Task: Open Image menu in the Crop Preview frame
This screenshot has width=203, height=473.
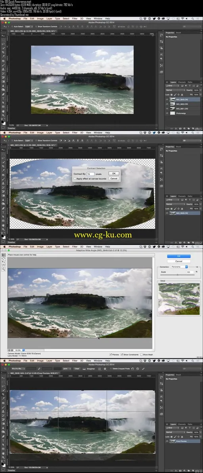Action: point(40,360)
